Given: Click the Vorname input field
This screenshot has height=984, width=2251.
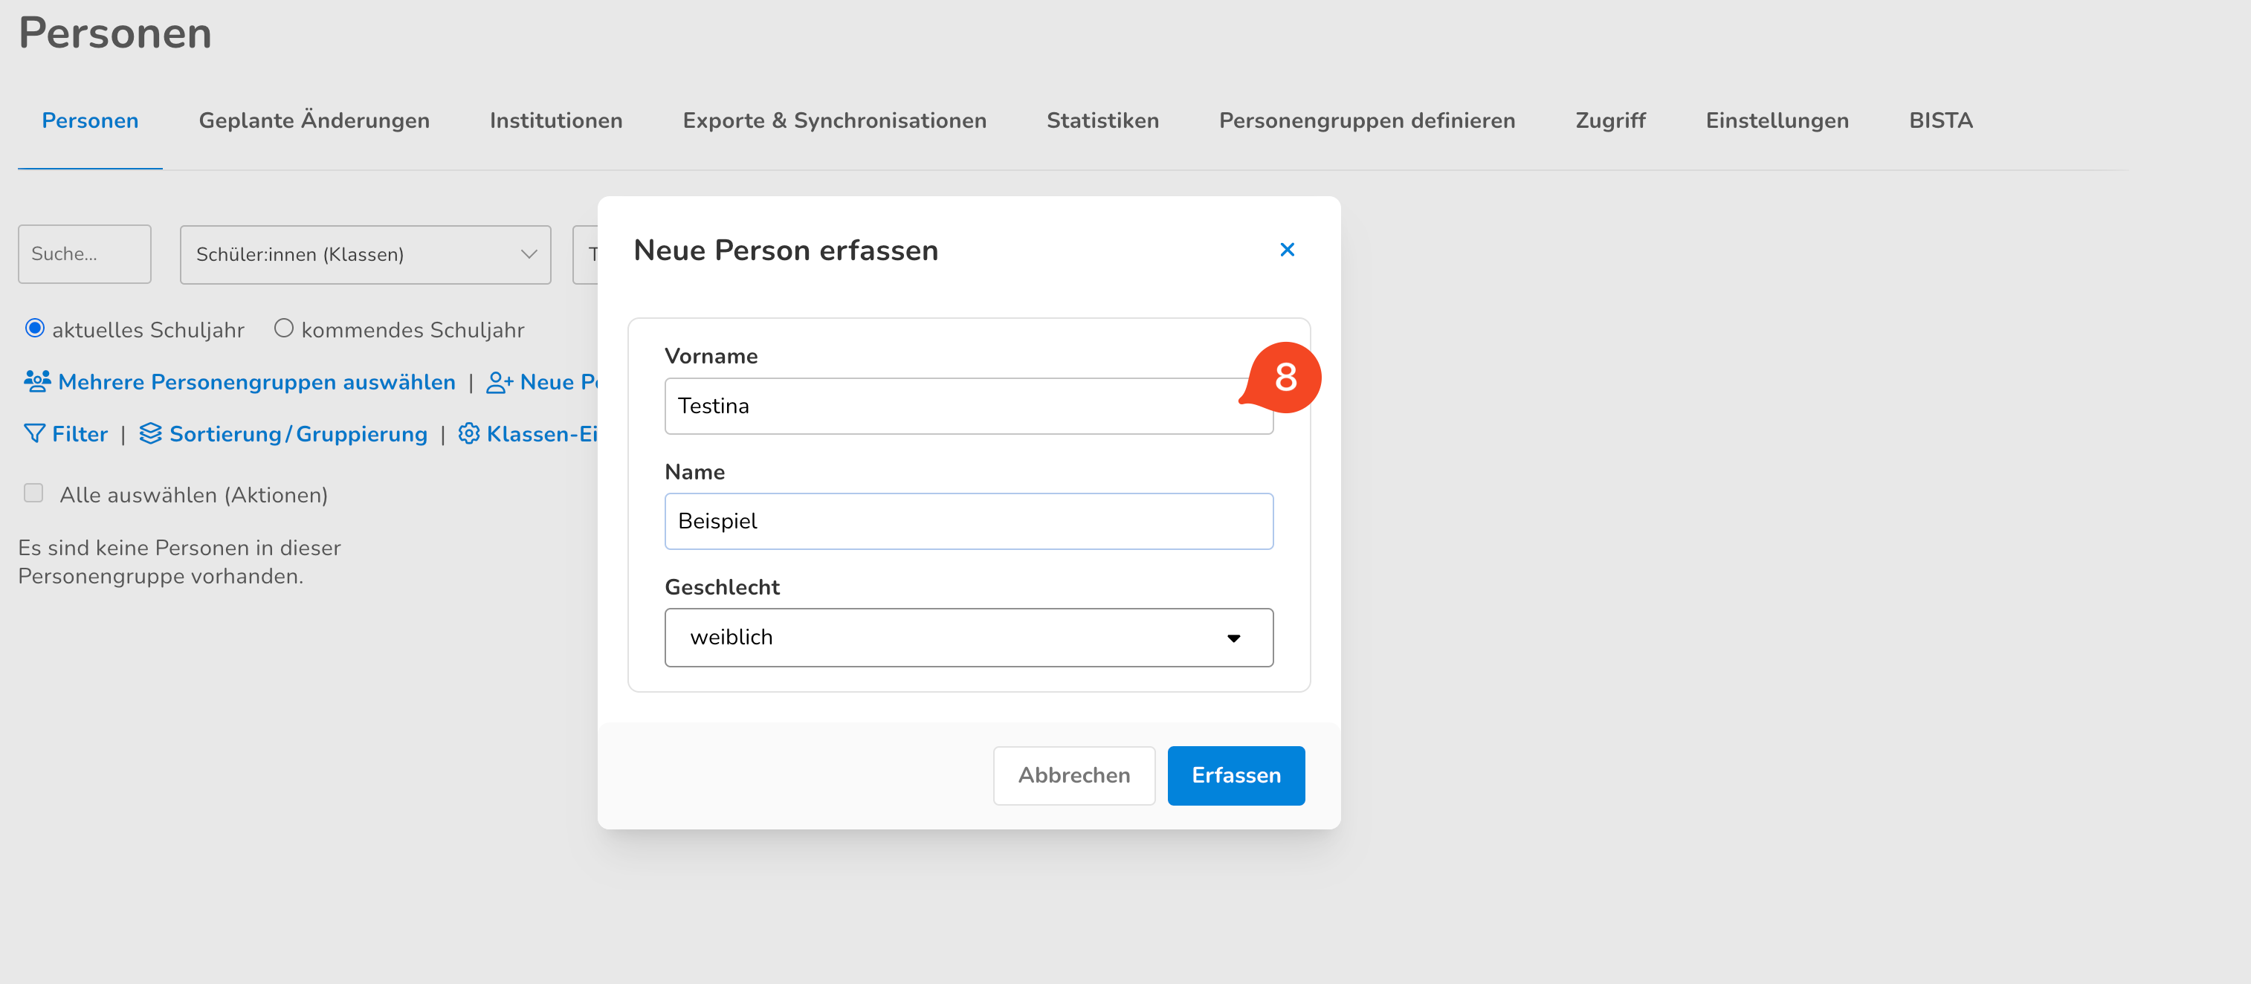Looking at the screenshot, I should tap(952, 407).
